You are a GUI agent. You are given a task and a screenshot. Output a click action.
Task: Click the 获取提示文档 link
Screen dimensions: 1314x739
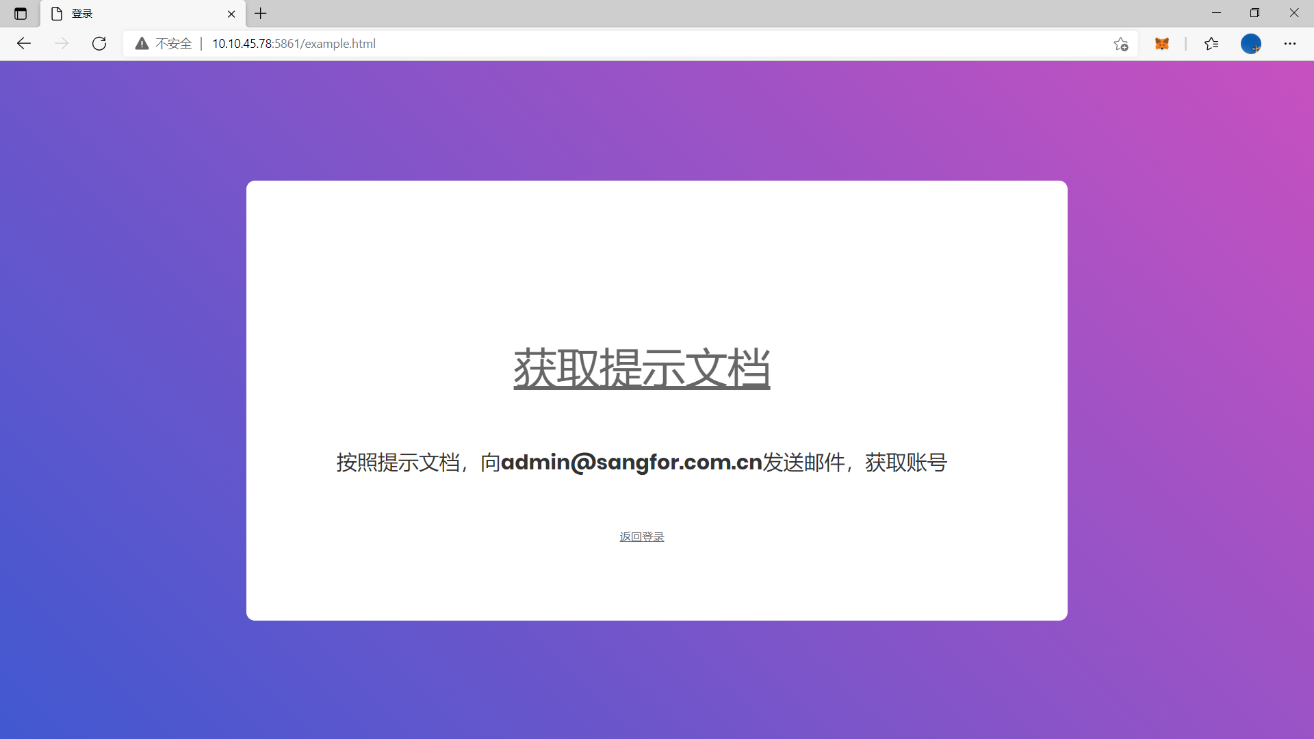coord(641,368)
